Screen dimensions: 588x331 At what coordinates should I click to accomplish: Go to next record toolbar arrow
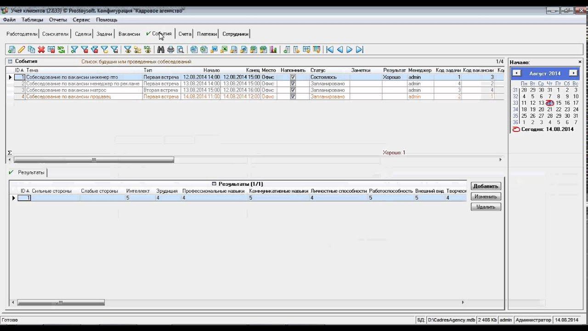tap(350, 50)
